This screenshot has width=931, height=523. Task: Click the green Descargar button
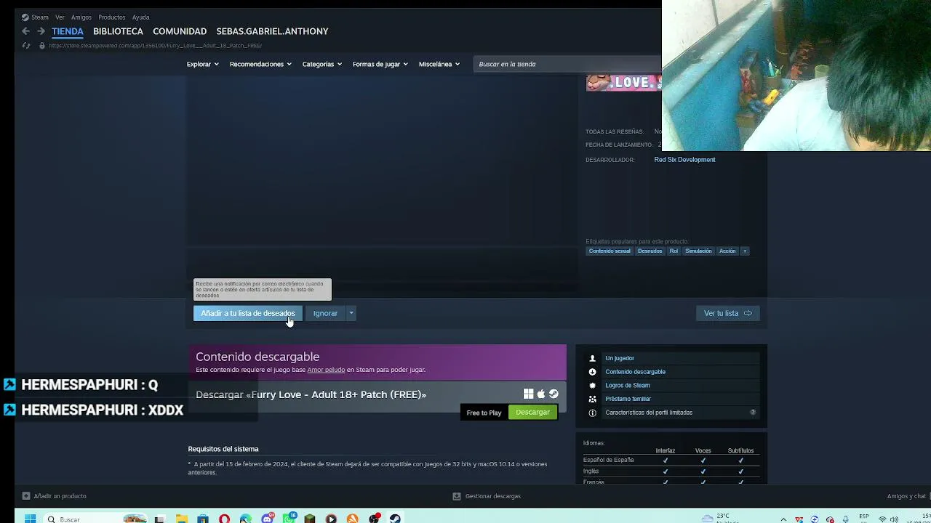pyautogui.click(x=532, y=412)
